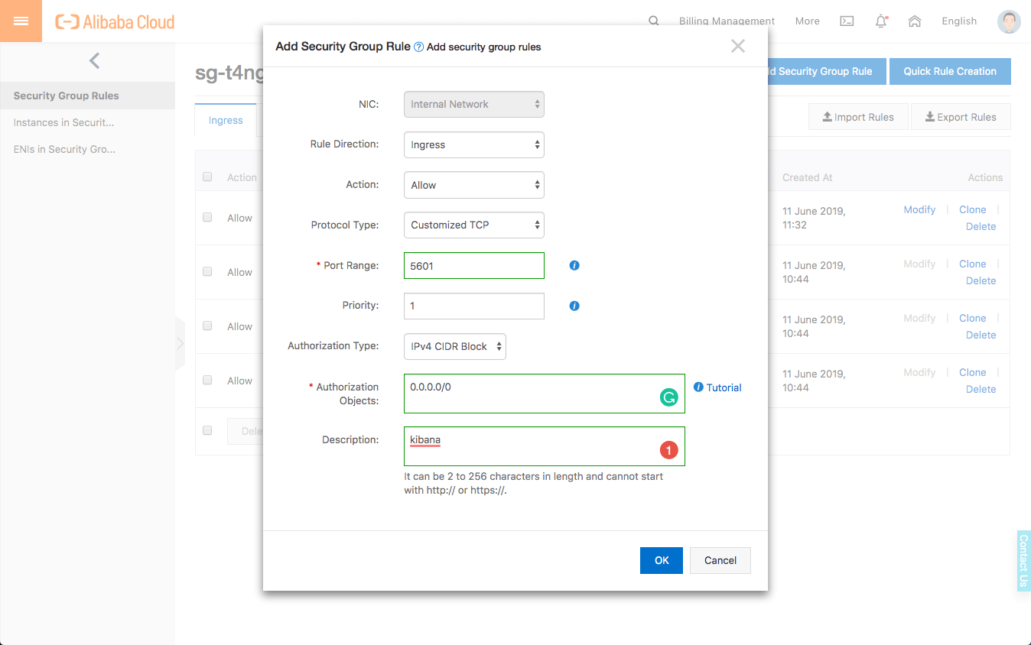Screen dimensions: 1031x645
Task: Toggle the select-all header checkbox
Action: click(x=207, y=177)
